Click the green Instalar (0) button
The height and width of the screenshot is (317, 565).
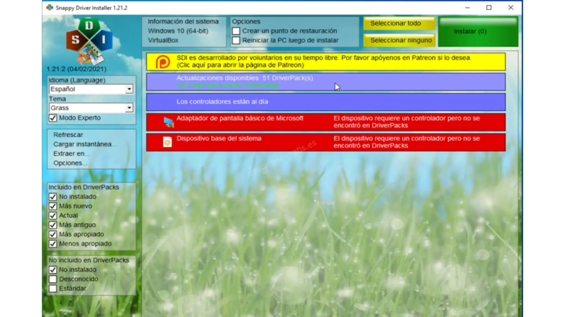click(478, 32)
